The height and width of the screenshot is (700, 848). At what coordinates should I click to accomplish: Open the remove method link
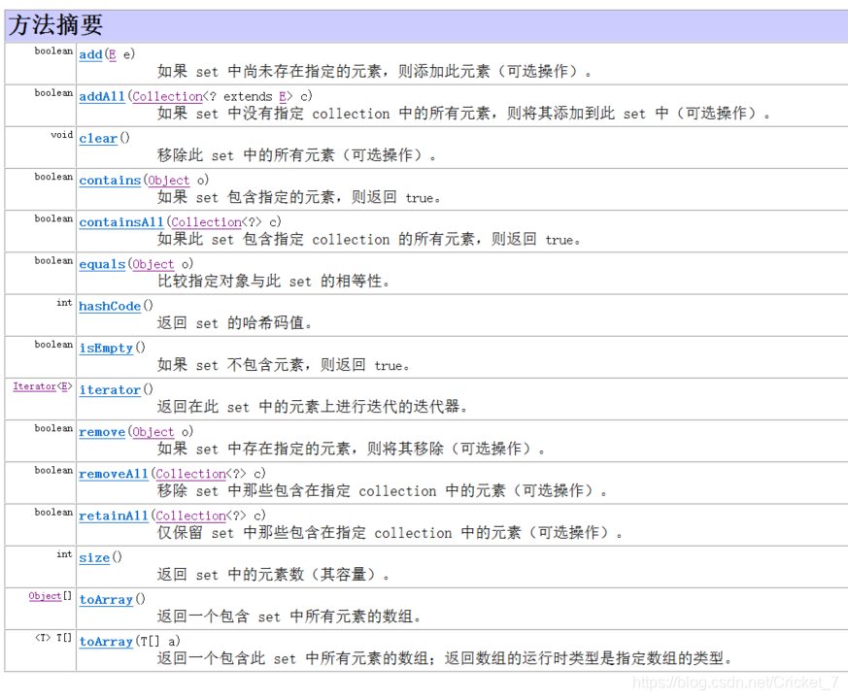[102, 432]
